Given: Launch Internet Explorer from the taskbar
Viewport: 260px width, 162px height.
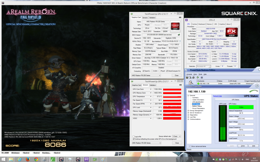Looking at the screenshot, I should (19, 159).
